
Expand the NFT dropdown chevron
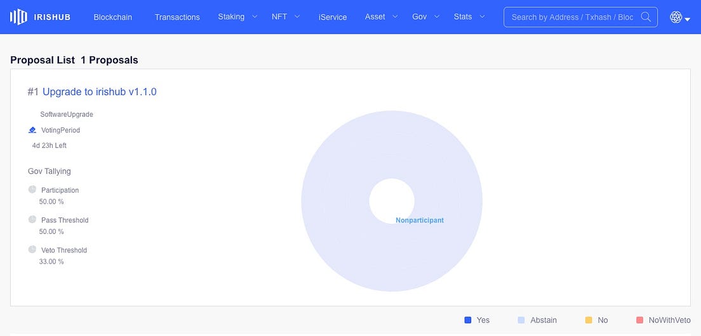click(297, 16)
